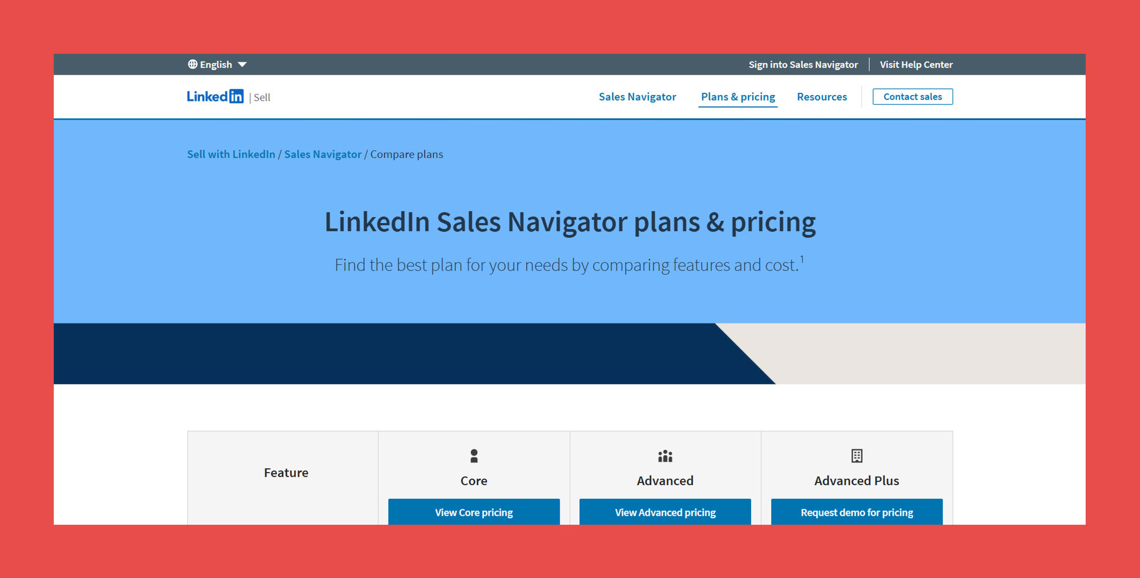The width and height of the screenshot is (1140, 578).
Task: Open the Resources menu
Action: click(x=821, y=96)
